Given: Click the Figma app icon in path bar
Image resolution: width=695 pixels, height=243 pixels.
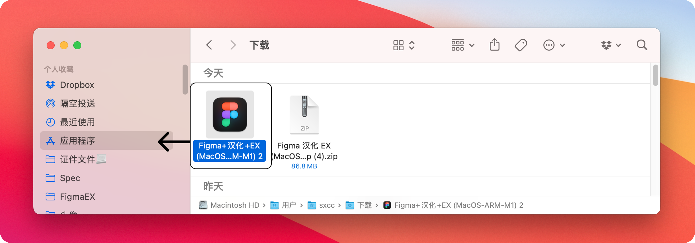Looking at the screenshot, I should pyautogui.click(x=387, y=205).
